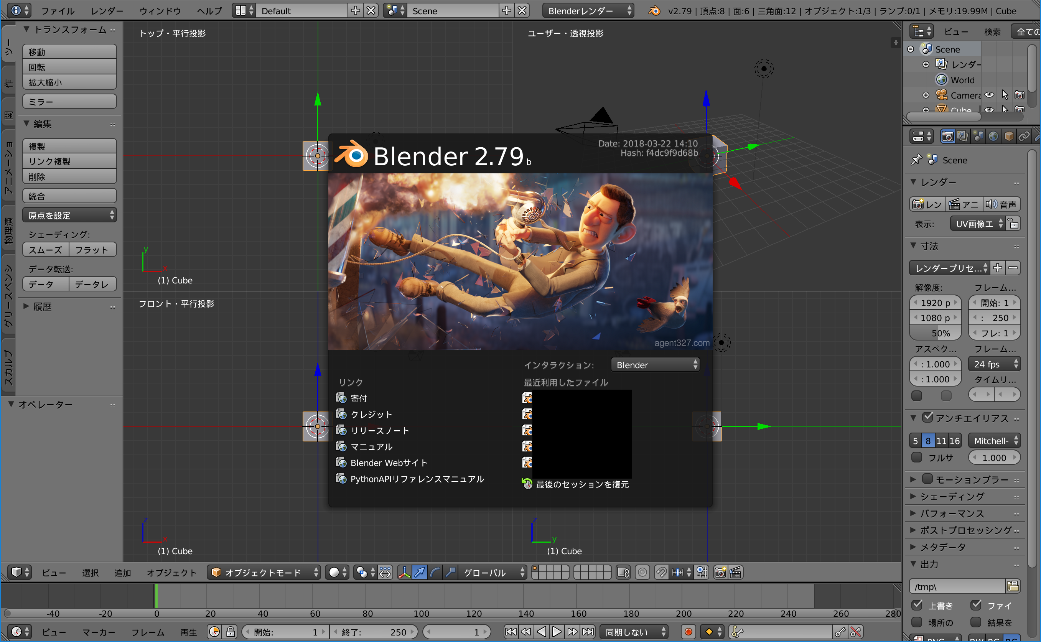Open the Set Origin dropdown
Image resolution: width=1041 pixels, height=642 pixels.
click(x=70, y=215)
